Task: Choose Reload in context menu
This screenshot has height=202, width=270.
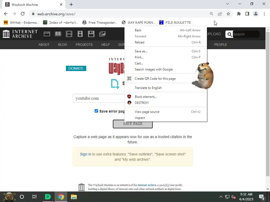Action: click(x=166, y=42)
